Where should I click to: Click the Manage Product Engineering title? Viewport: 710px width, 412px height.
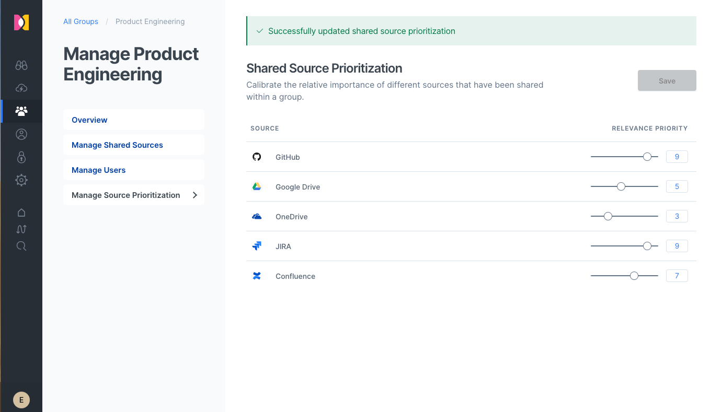(x=131, y=64)
